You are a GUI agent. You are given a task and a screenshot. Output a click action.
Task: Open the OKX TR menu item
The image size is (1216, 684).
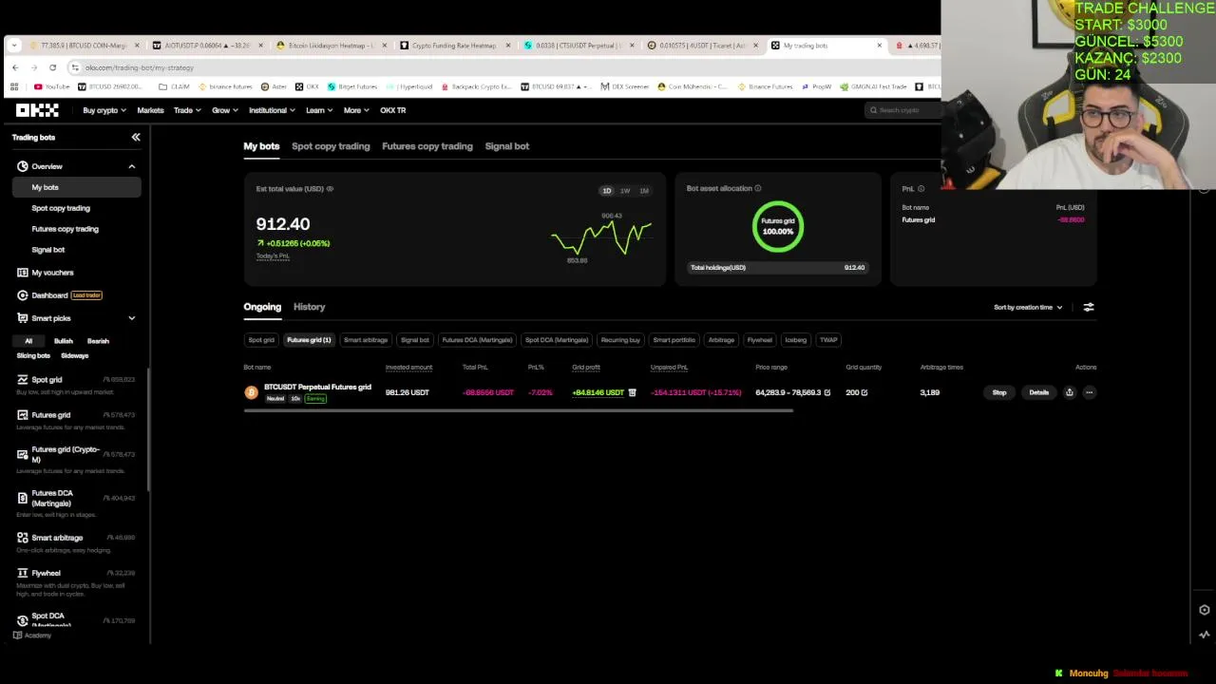point(392,110)
